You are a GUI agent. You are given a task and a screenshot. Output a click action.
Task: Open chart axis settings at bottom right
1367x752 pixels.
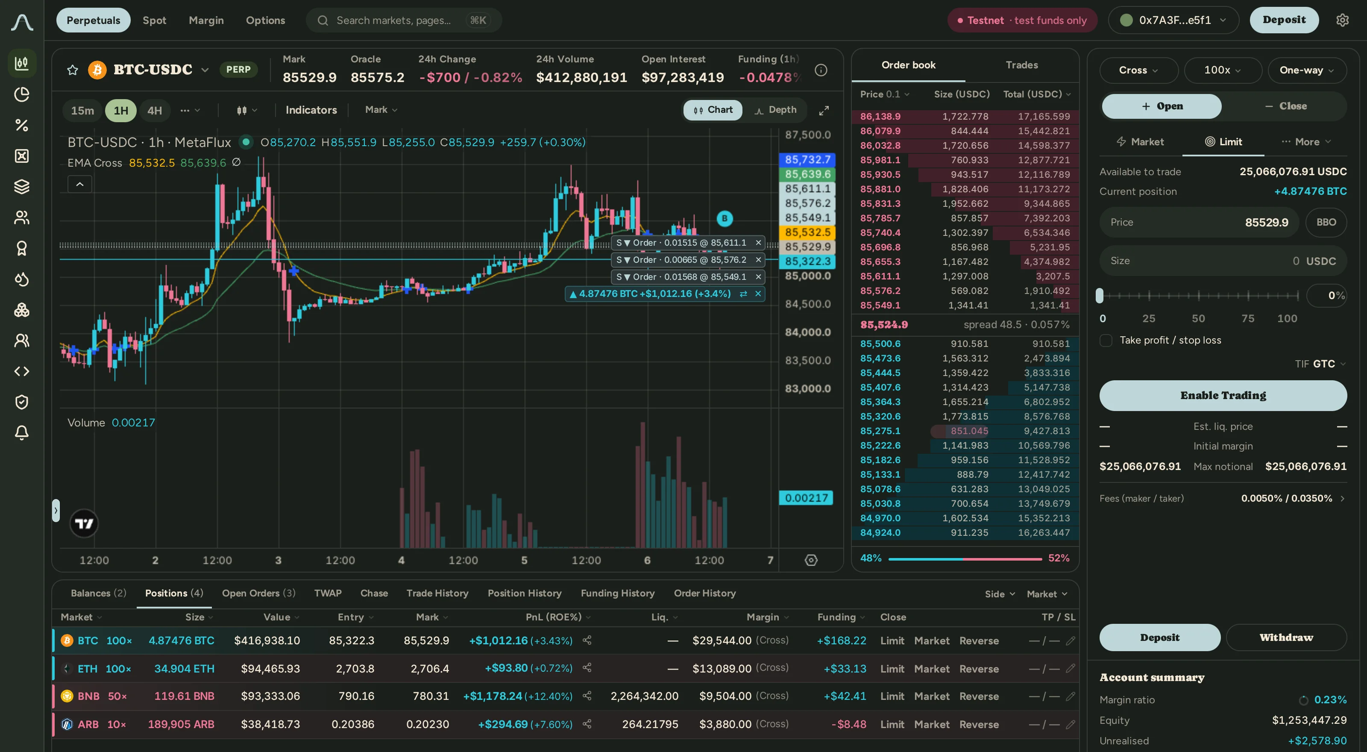pos(811,560)
